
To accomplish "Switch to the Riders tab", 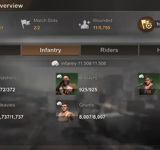I will [x=109, y=50].
